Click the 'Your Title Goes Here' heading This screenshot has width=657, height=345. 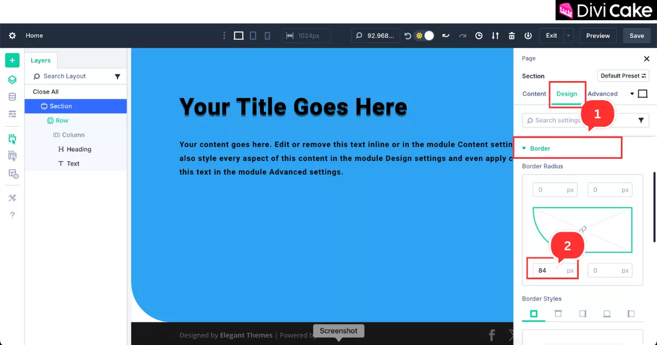click(x=293, y=106)
